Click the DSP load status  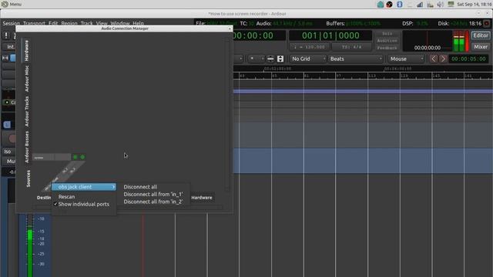[x=415, y=24]
